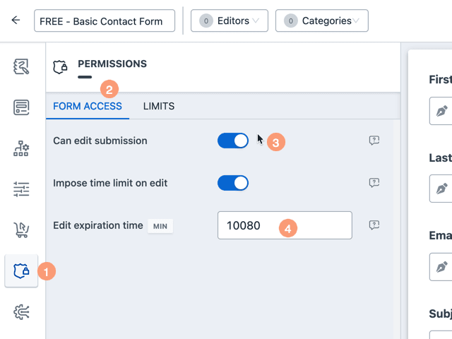
Task: Expand the Categories dropdown
Action: pyautogui.click(x=322, y=20)
